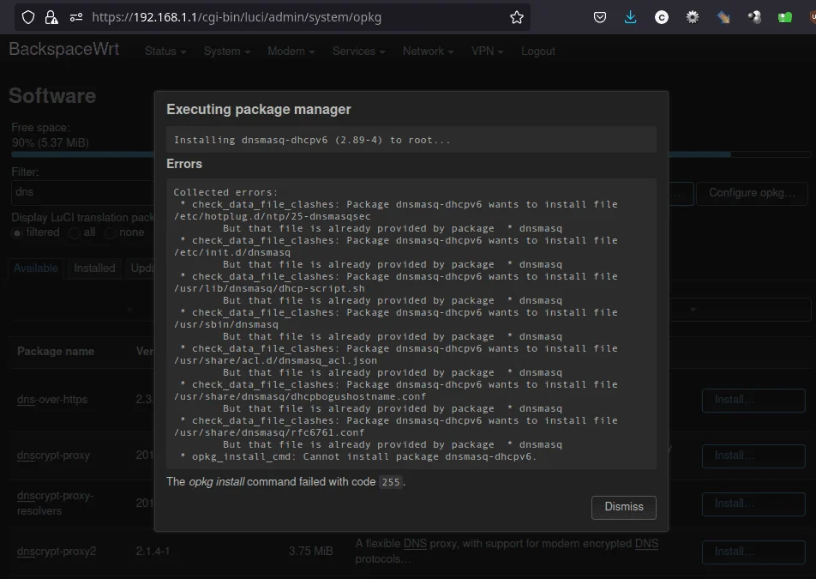The image size is (816, 579).
Task: Click the dns-over-https package name
Action: [52, 400]
